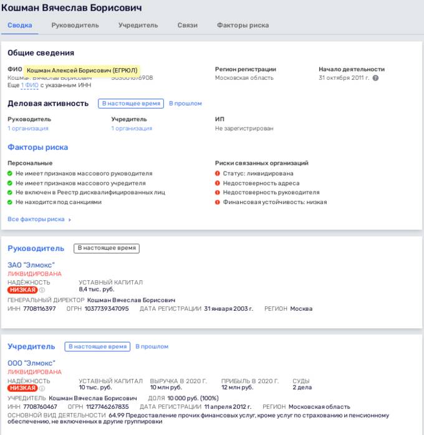Open the 'Факторы риска' section heading

(x=37, y=147)
